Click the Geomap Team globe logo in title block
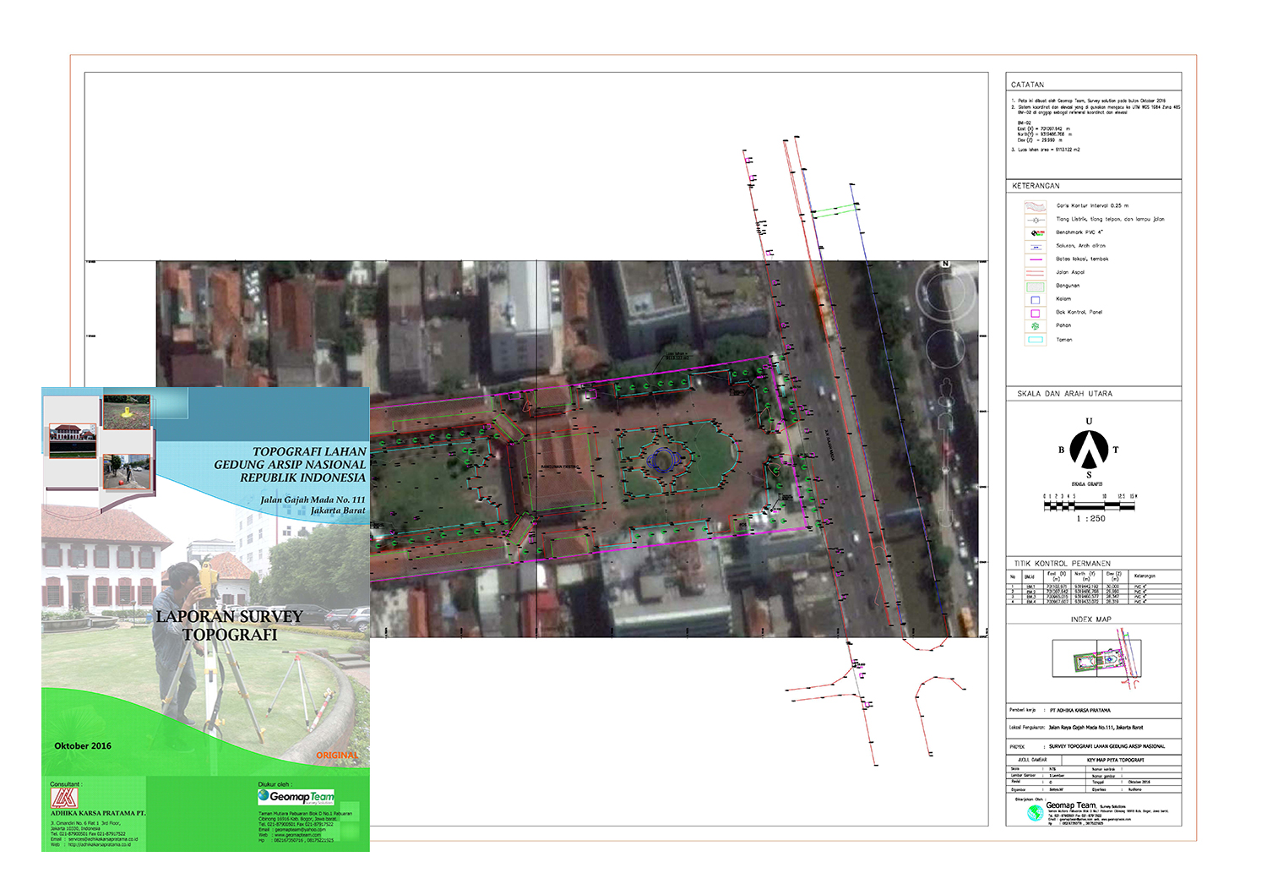Viewport: 1267px width, 895px height. coord(1035,812)
